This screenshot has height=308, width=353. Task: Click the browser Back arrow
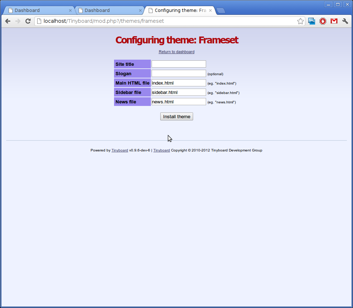point(8,21)
